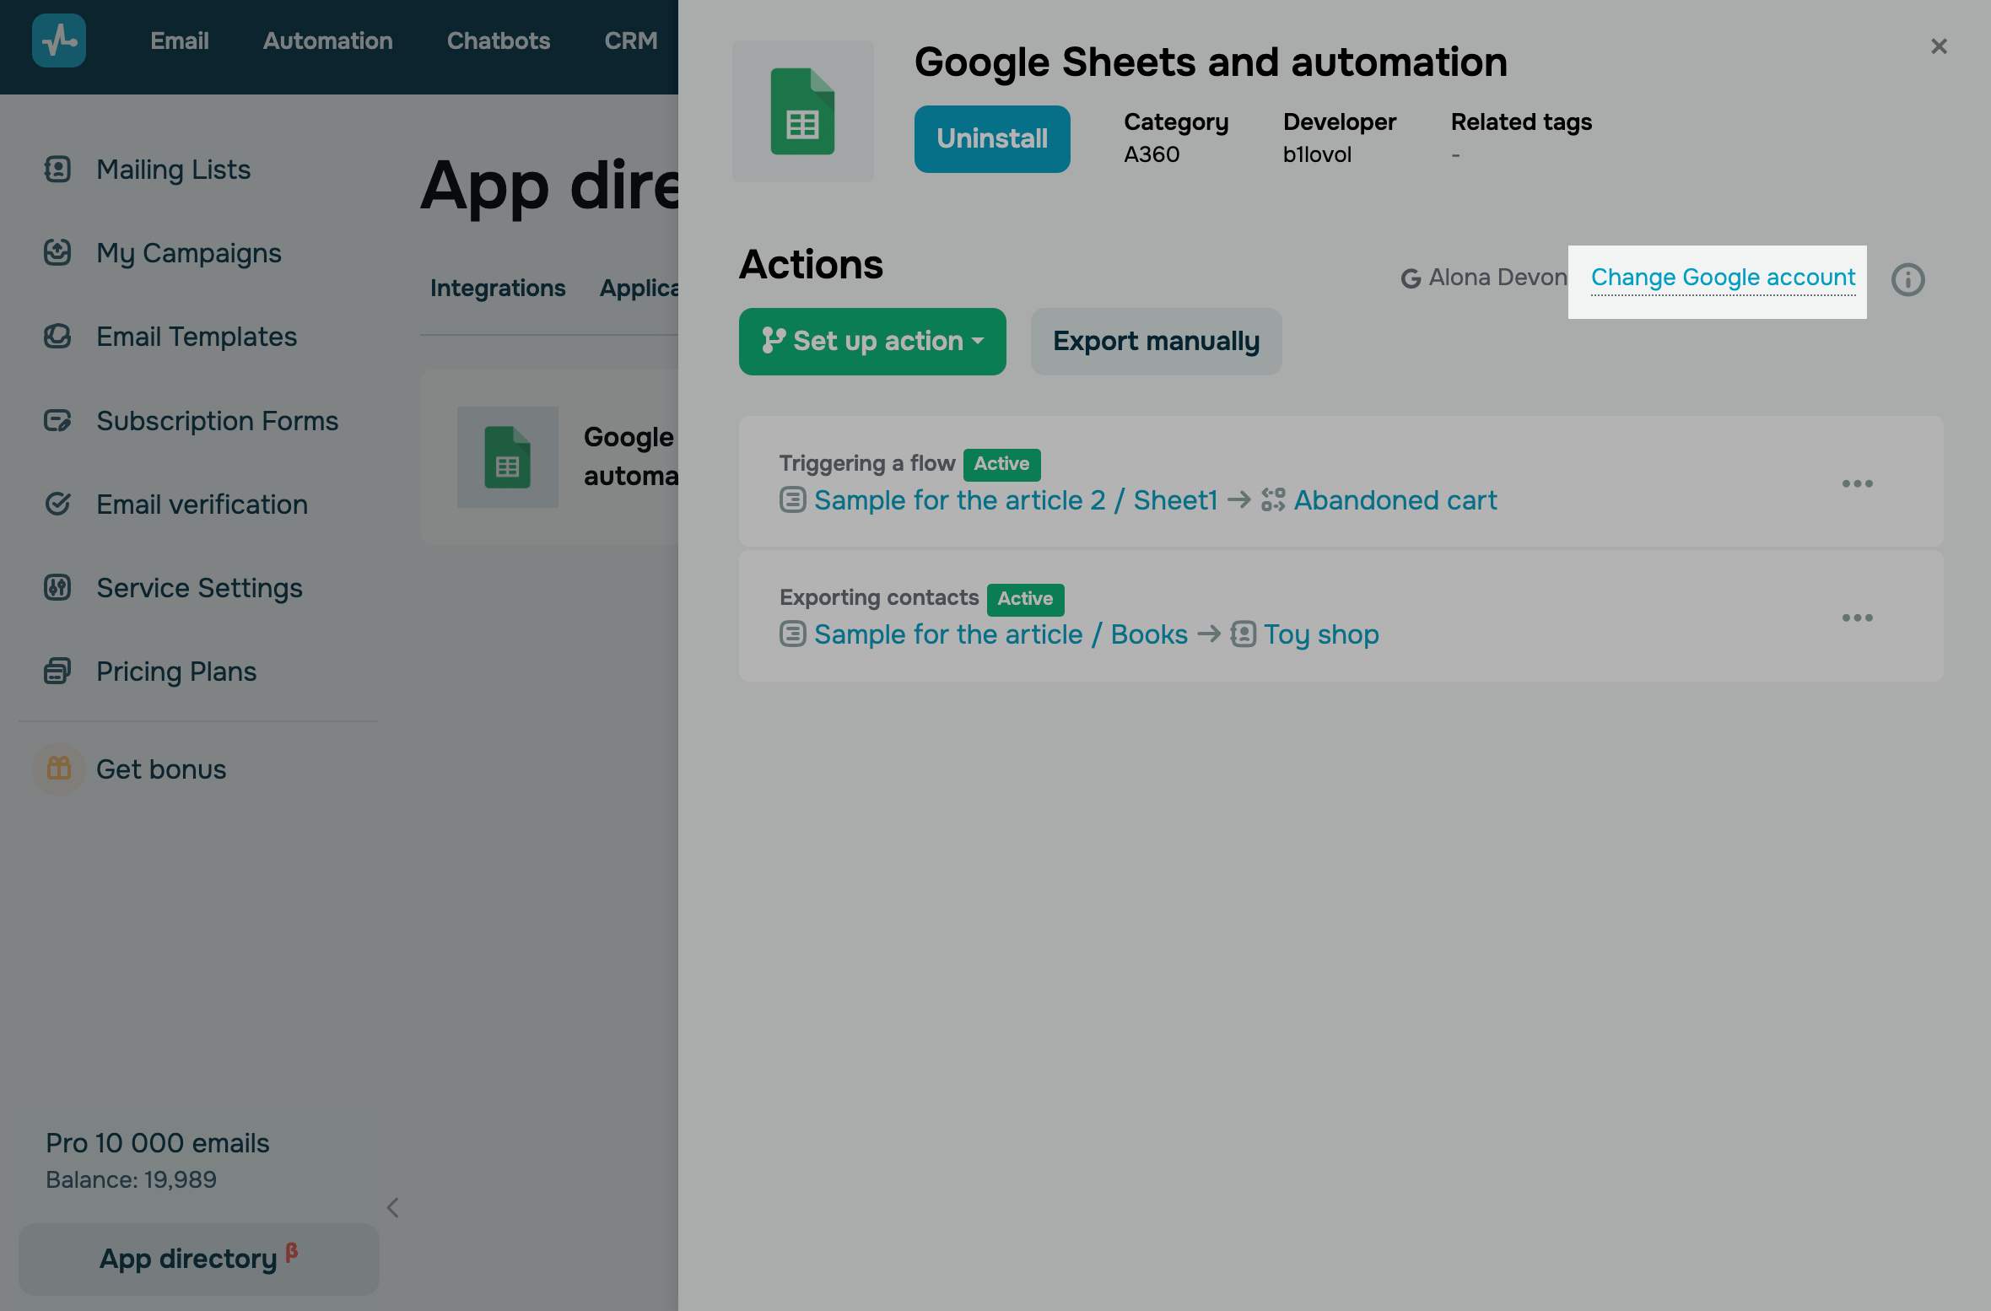Image resolution: width=1991 pixels, height=1311 pixels.
Task: Close the Google Sheets side panel
Action: coord(1939,46)
